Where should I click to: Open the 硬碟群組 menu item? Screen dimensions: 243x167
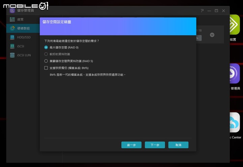pyautogui.click(x=23, y=28)
